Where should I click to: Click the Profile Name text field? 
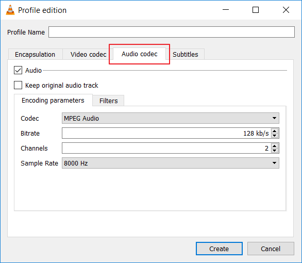point(172,32)
